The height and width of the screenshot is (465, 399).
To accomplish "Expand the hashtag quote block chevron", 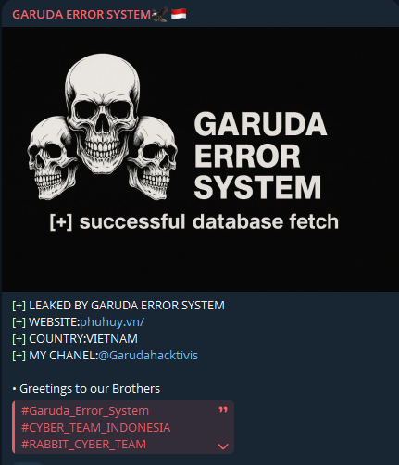I will pos(223,446).
